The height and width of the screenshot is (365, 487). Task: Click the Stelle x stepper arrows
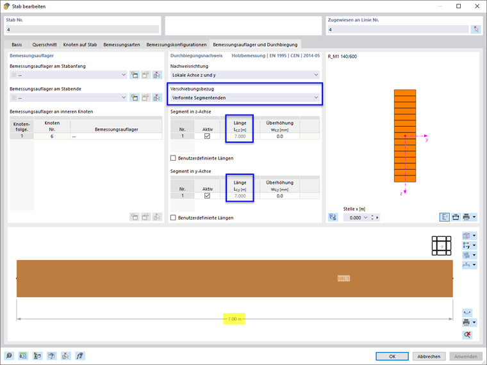[x=372, y=218]
